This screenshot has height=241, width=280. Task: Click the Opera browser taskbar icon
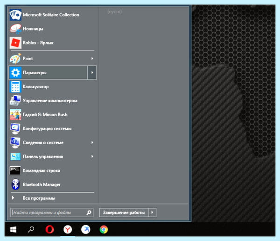coord(49,230)
